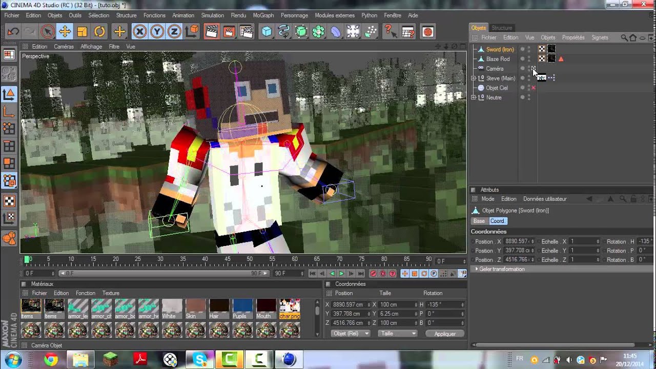This screenshot has width=656, height=369.
Task: Expand Geler transformation section
Action: [x=477, y=269]
